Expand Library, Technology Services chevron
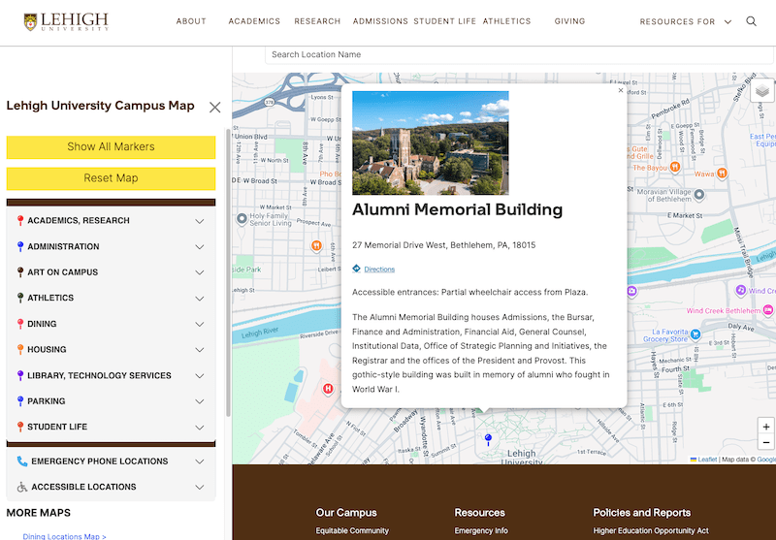 point(200,376)
